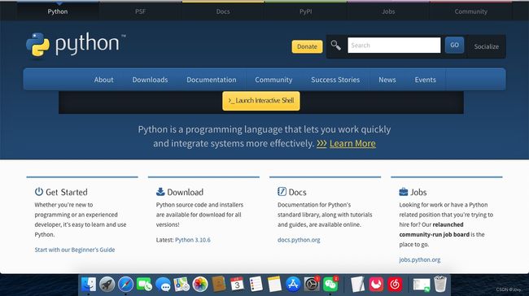
Task: Click the Get Started heading
Action: click(x=67, y=192)
